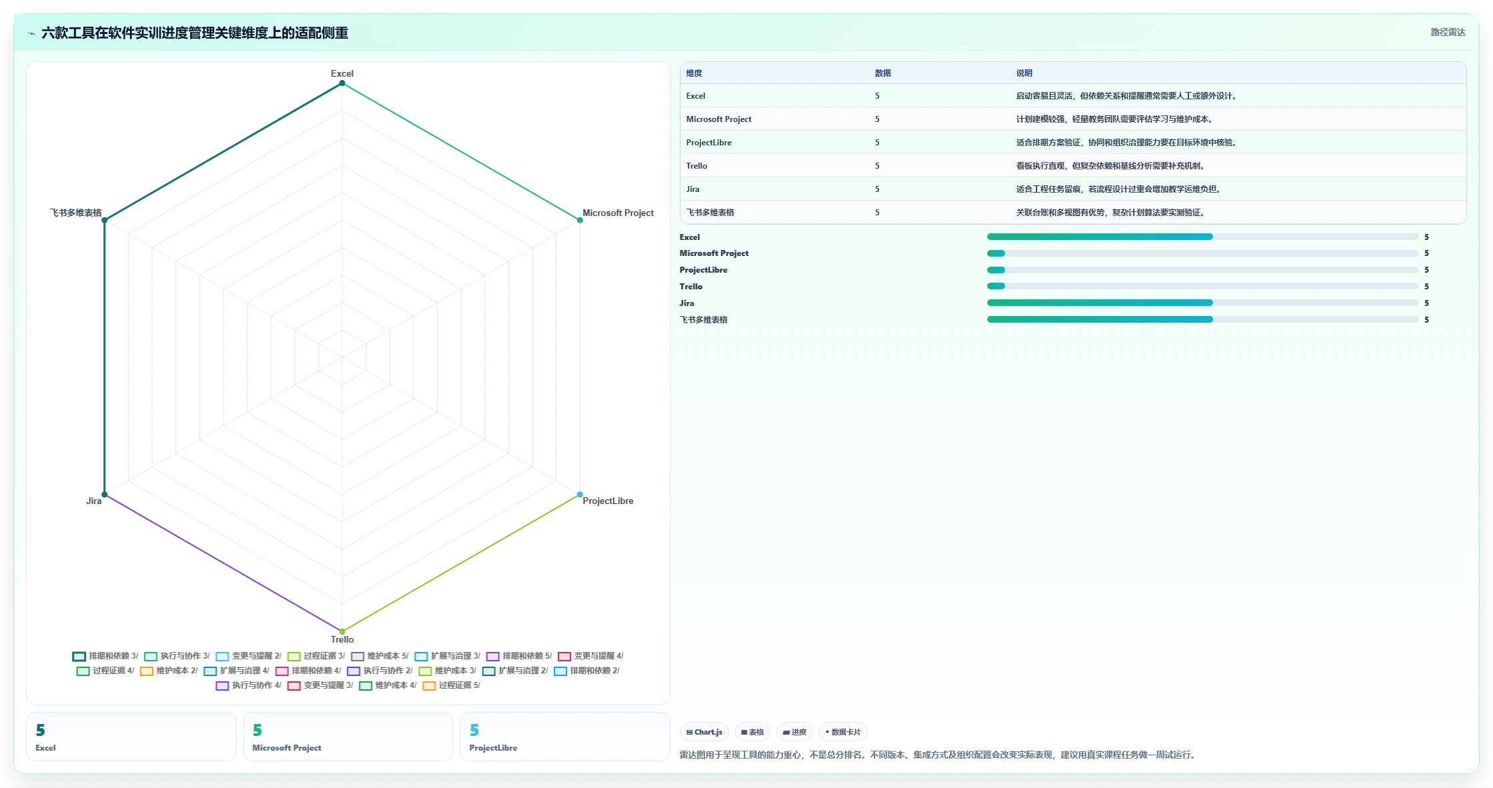Select the Jira table cell
The width and height of the screenshot is (1493, 788).
click(693, 189)
